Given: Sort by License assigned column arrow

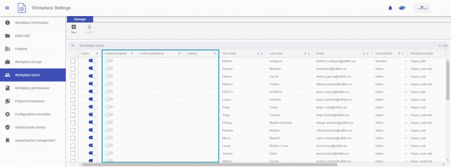Looking at the screenshot, I should 132,53.
